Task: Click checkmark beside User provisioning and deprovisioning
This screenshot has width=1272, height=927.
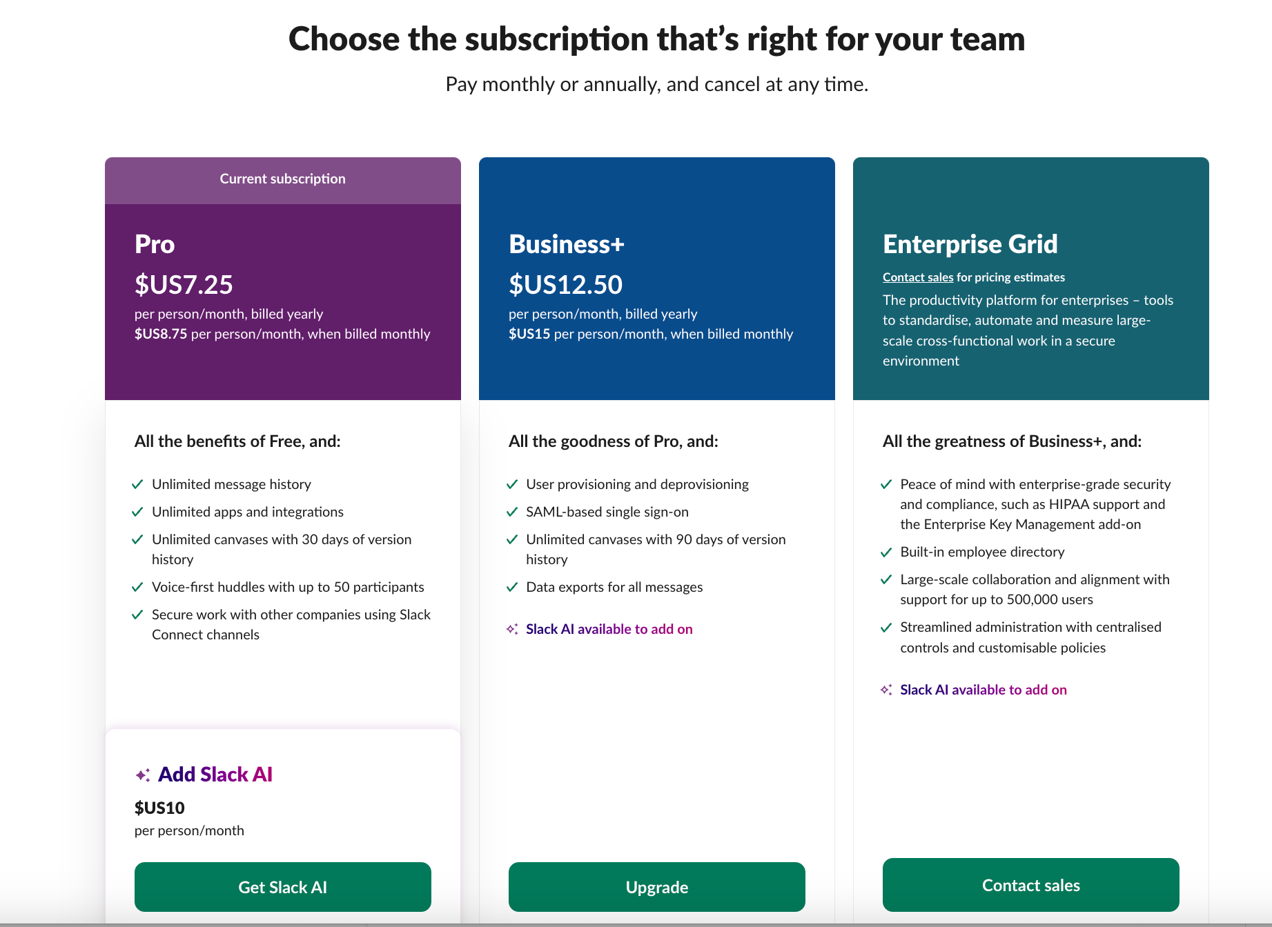Action: point(512,484)
